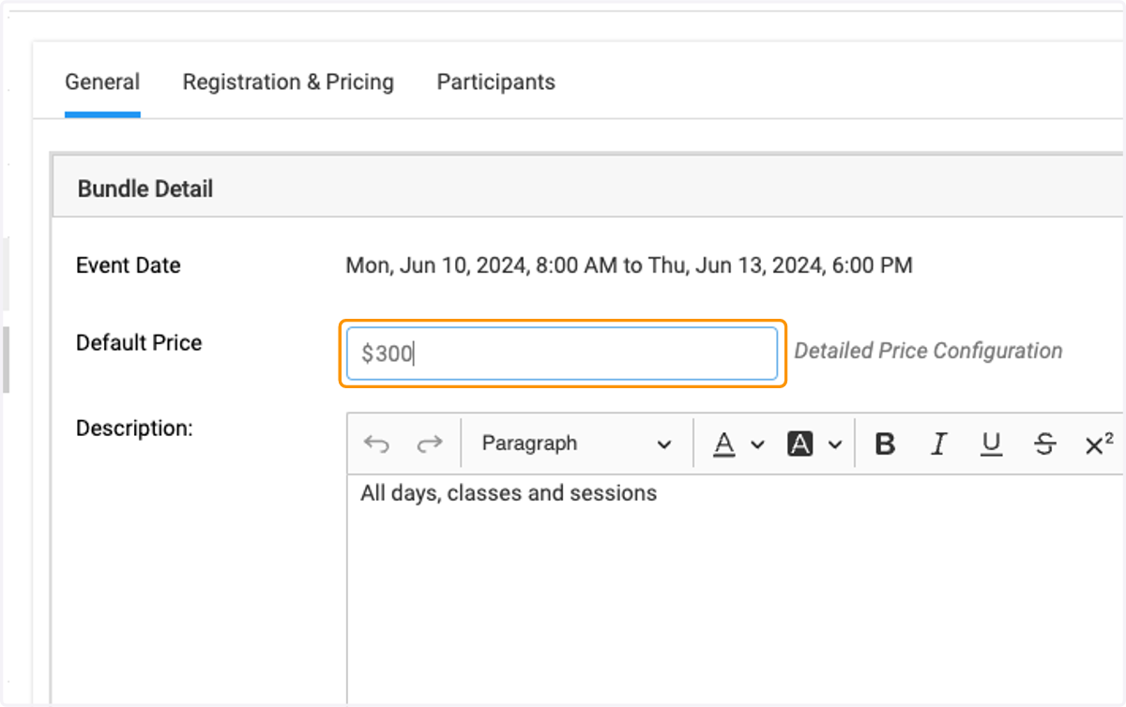Viewport: 1126px width, 707px height.
Task: Apply superscript formatting
Action: (x=1099, y=444)
